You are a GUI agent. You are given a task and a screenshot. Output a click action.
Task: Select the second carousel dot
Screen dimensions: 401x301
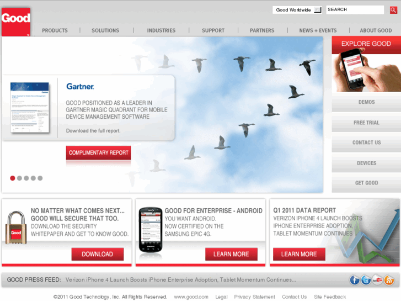[x=19, y=178]
